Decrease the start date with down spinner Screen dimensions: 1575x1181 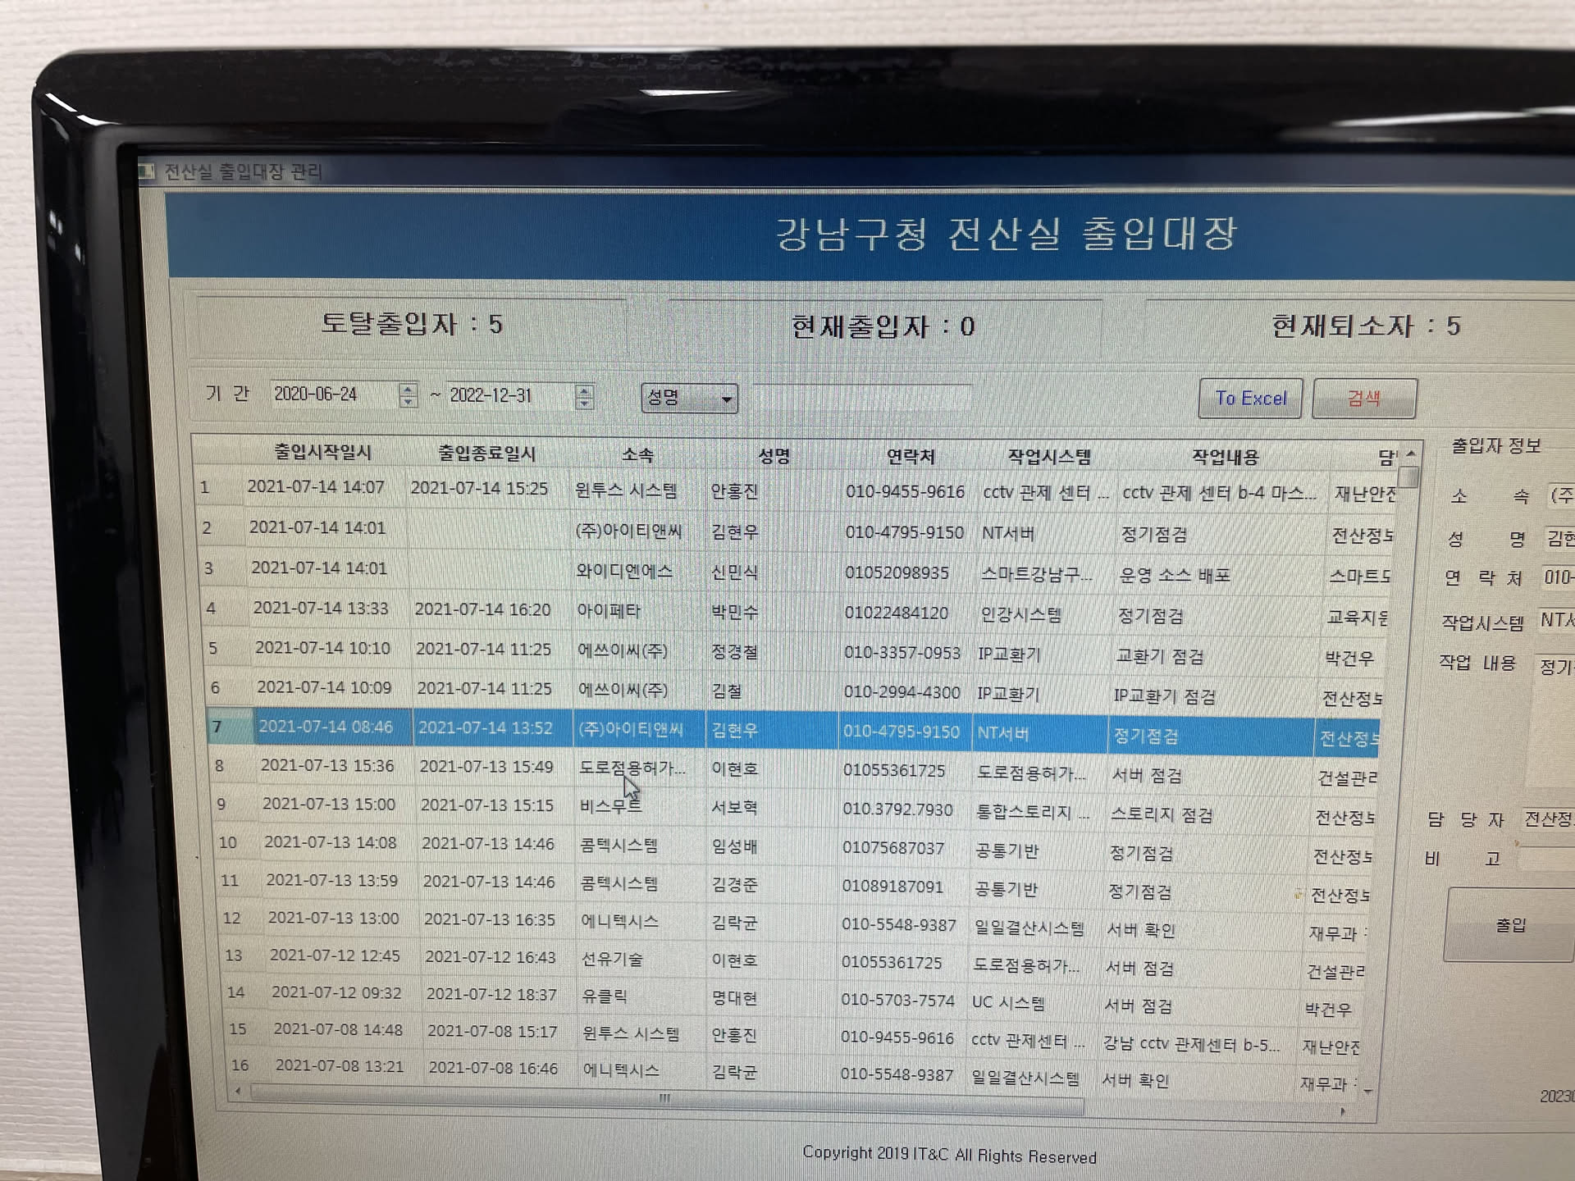[x=408, y=402]
